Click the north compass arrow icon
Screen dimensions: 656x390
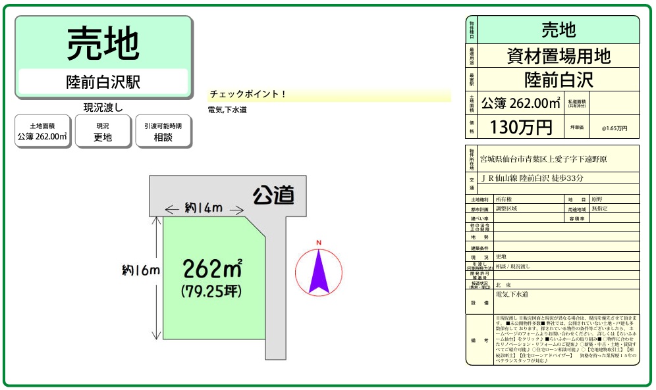[x=319, y=270]
